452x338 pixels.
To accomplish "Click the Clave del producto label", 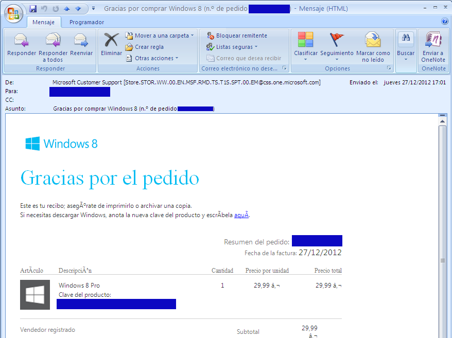I will 85,295.
